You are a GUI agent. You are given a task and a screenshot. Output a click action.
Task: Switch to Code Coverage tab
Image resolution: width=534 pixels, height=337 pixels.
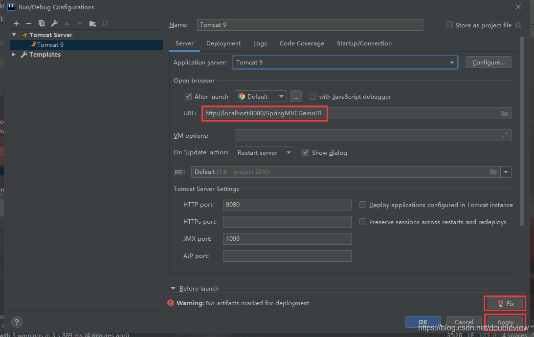[x=302, y=43]
